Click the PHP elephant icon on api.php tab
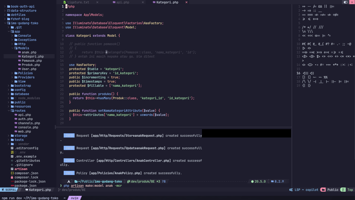 tap(114, 2)
